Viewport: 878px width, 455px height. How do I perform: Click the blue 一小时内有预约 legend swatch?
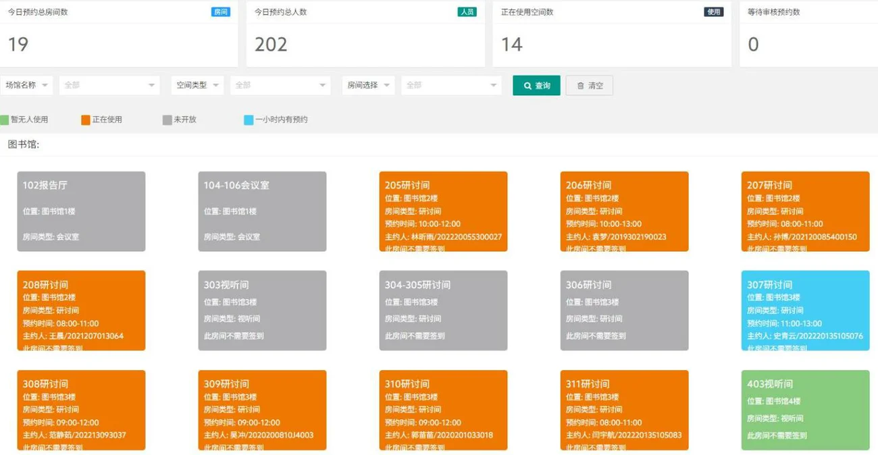tap(249, 120)
